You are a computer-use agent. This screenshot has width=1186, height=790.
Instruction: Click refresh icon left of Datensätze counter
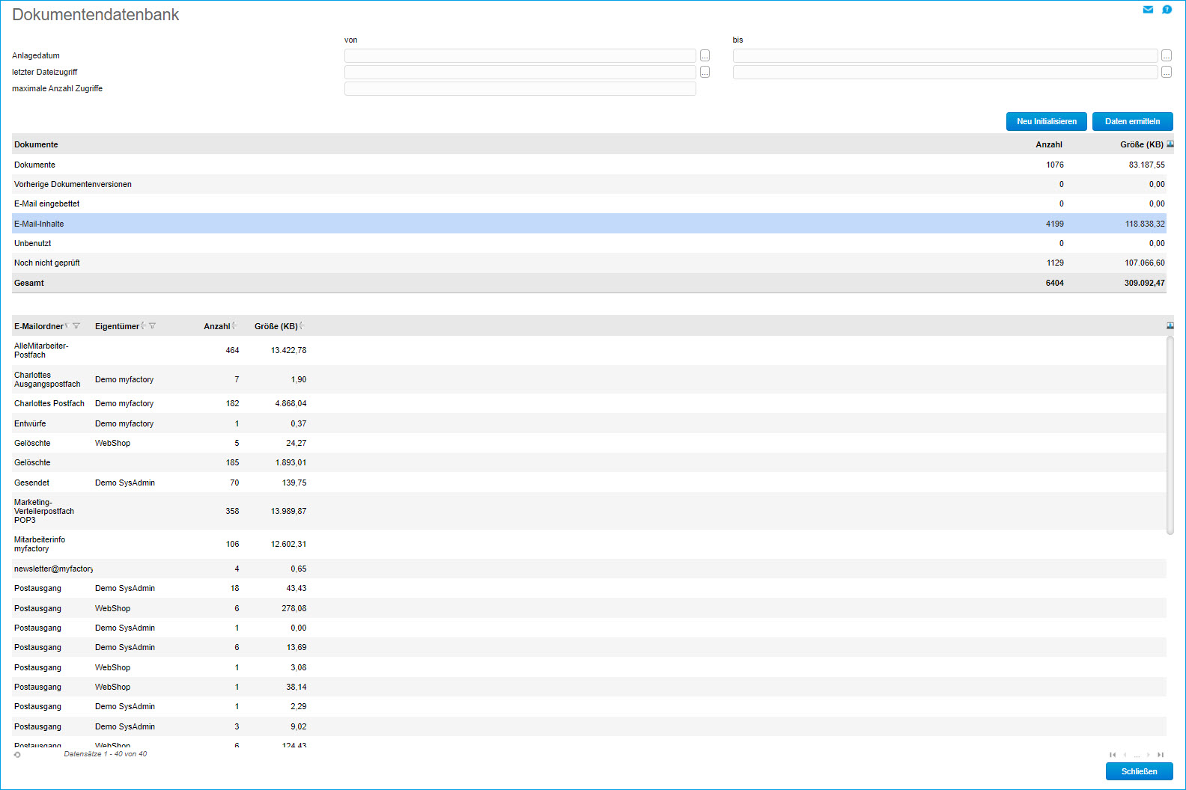pyautogui.click(x=17, y=755)
